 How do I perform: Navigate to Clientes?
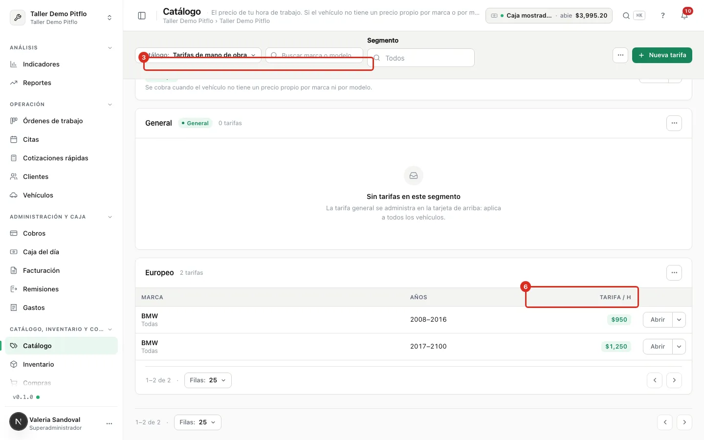click(x=61, y=177)
